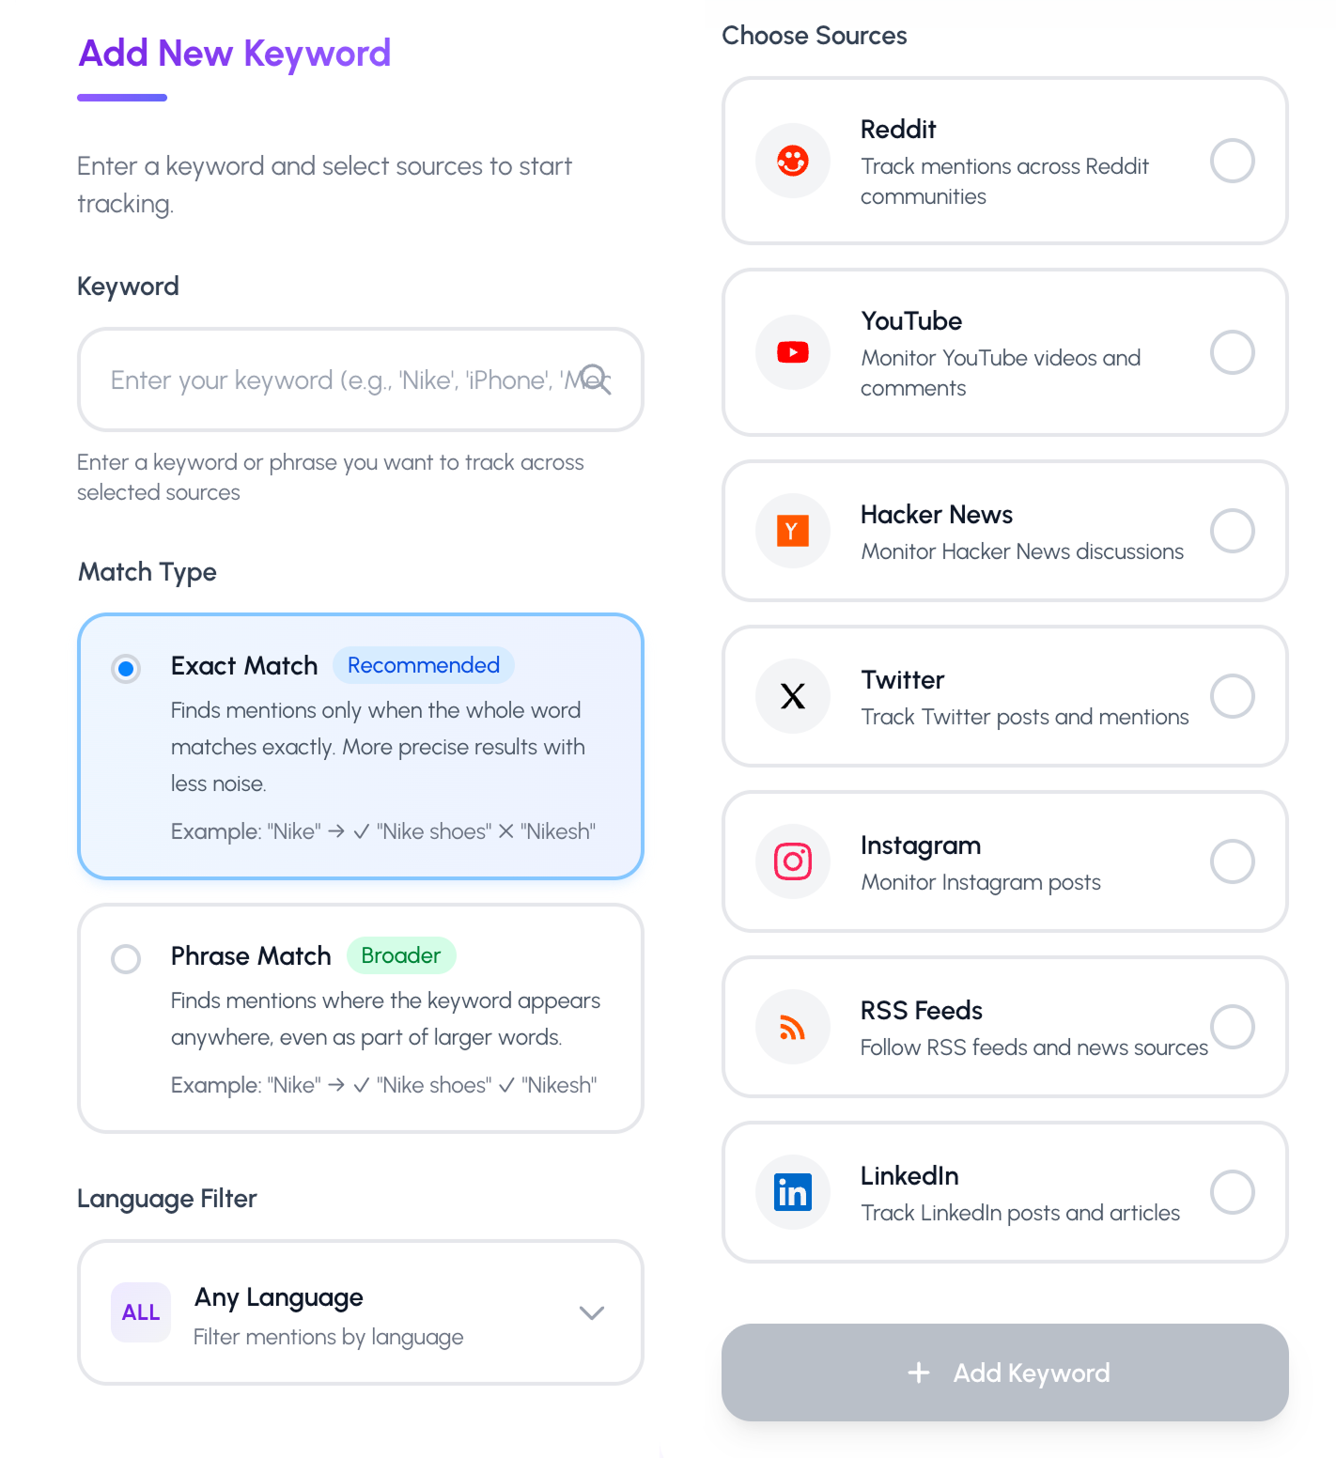Click the LinkedIn source icon
The height and width of the screenshot is (1458, 1336).
792,1192
